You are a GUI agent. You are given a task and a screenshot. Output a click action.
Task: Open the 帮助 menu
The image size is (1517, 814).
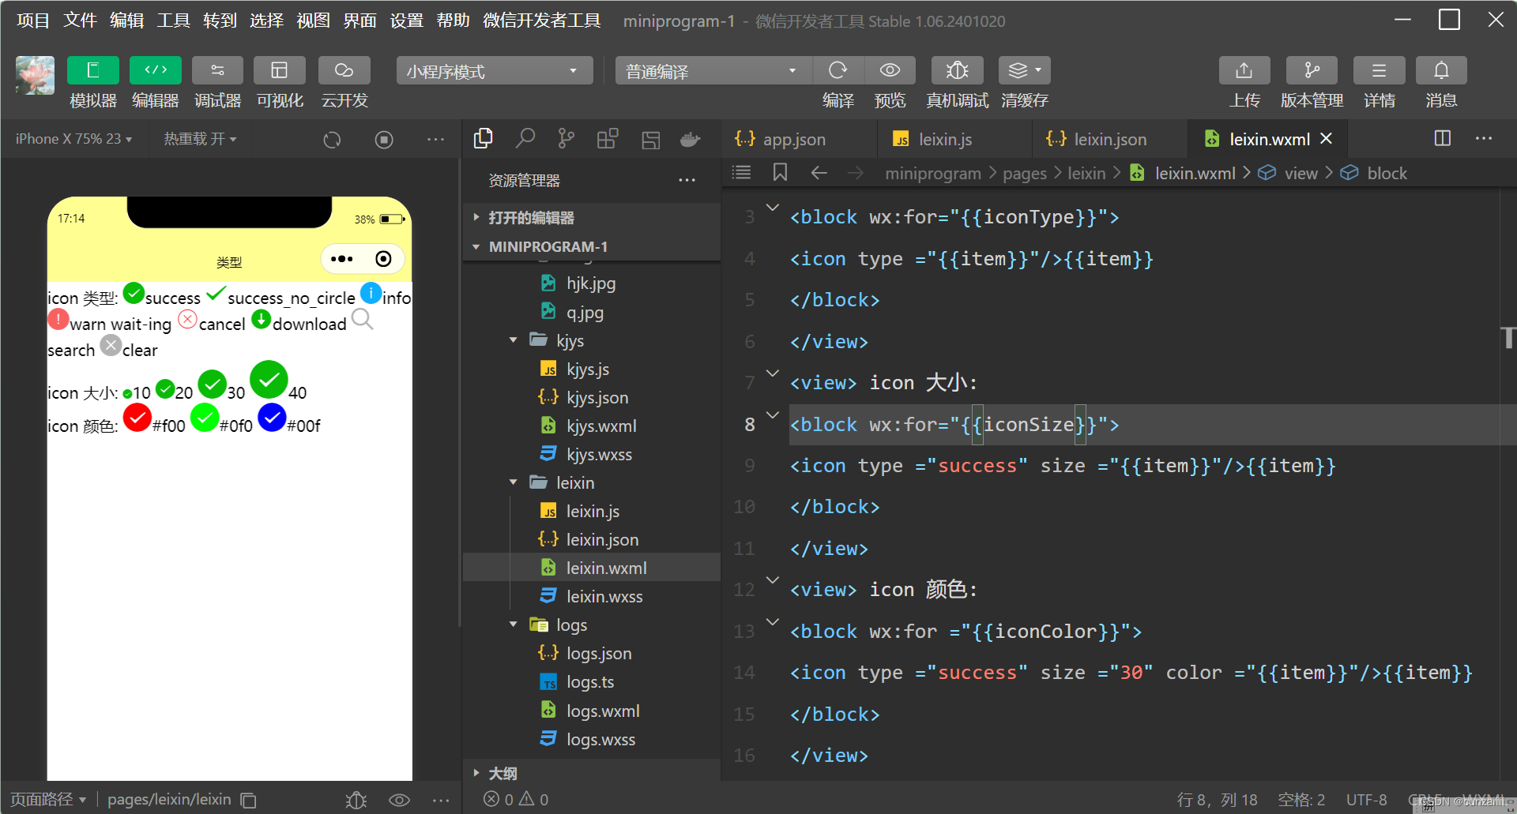click(x=453, y=21)
